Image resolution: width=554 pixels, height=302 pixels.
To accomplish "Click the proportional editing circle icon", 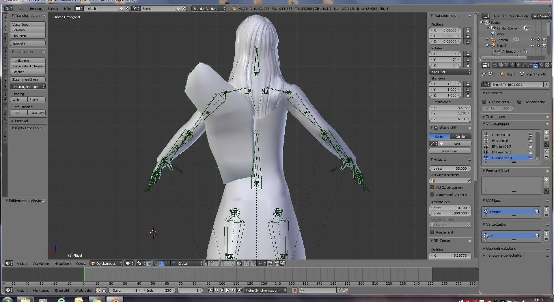I will coord(247,263).
